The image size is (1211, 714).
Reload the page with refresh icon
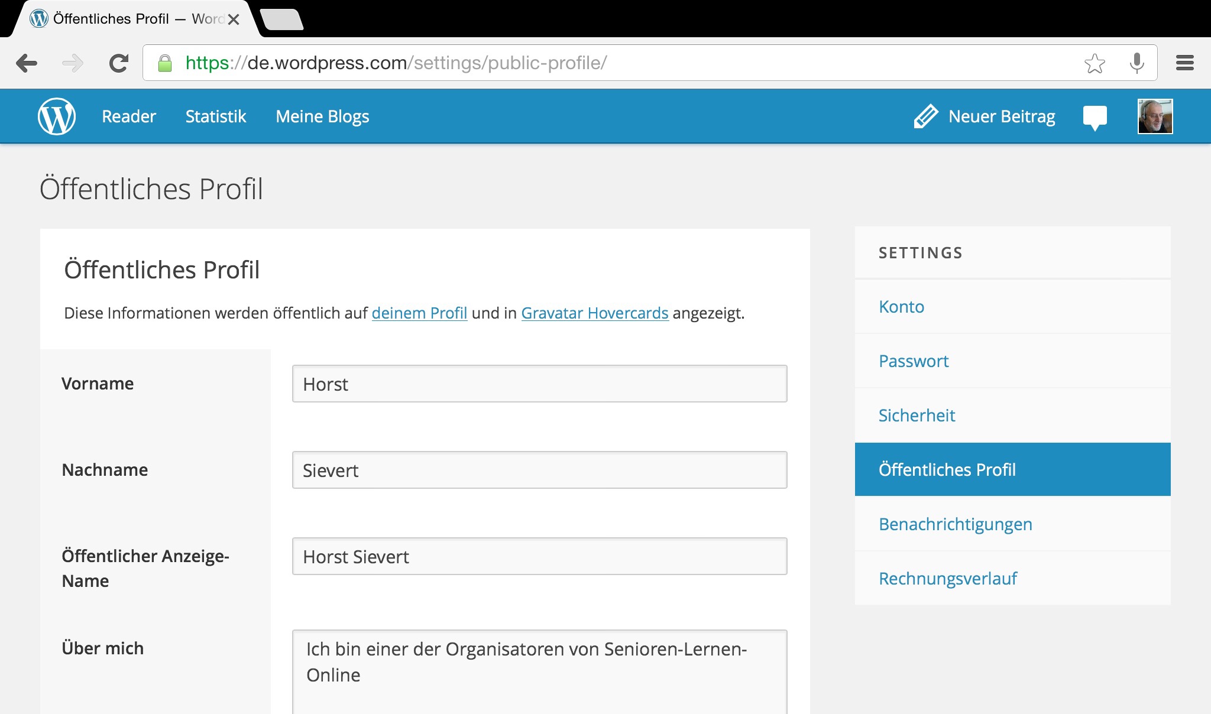click(119, 63)
